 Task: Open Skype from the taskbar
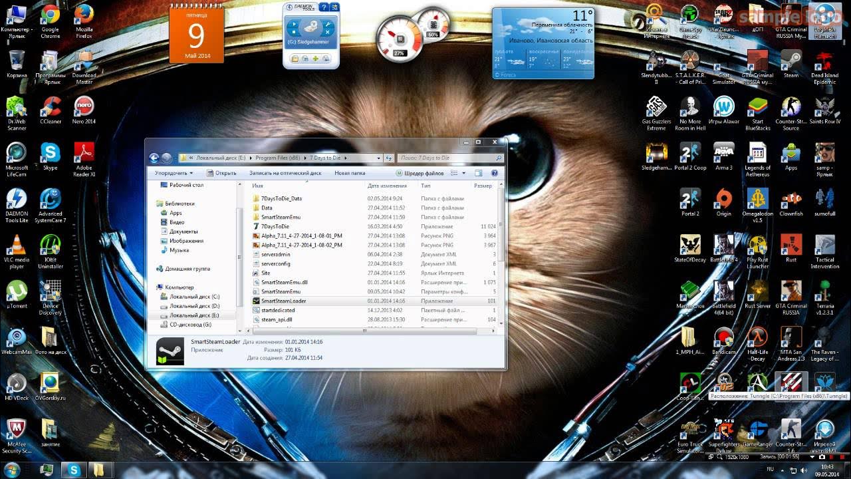click(74, 470)
